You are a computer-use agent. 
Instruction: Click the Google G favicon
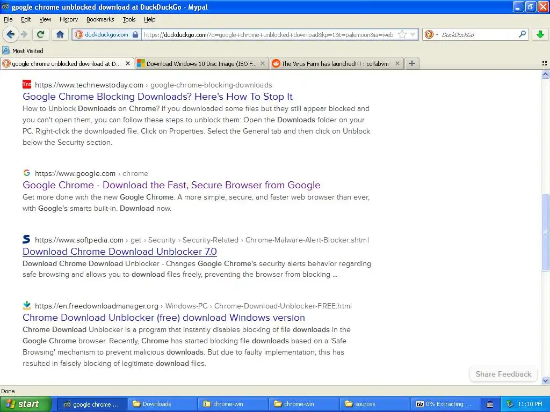(27, 173)
